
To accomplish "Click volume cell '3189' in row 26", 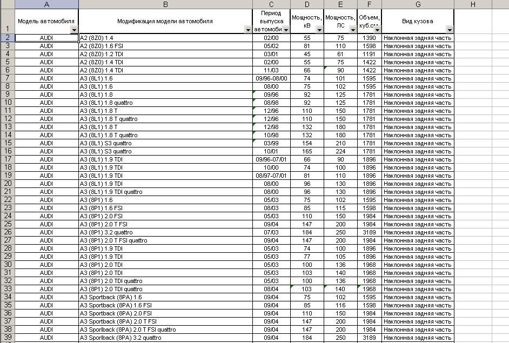I will point(370,233).
